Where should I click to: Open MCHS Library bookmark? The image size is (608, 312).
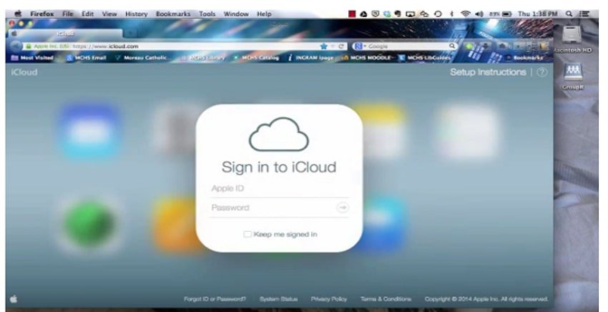(x=203, y=58)
